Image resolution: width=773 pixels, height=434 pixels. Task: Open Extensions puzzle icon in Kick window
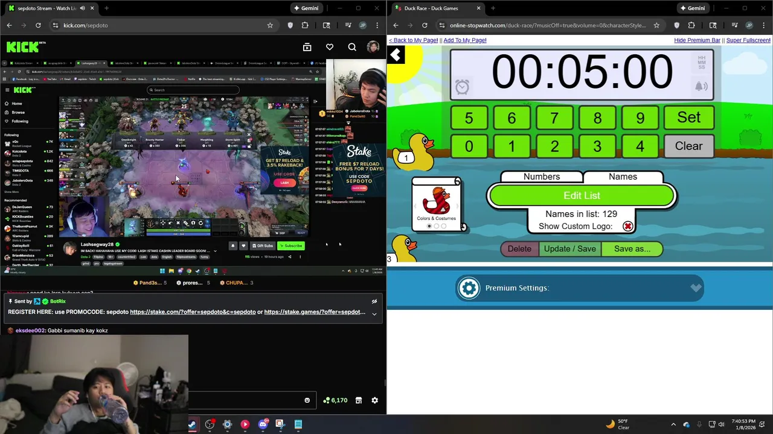click(x=305, y=25)
